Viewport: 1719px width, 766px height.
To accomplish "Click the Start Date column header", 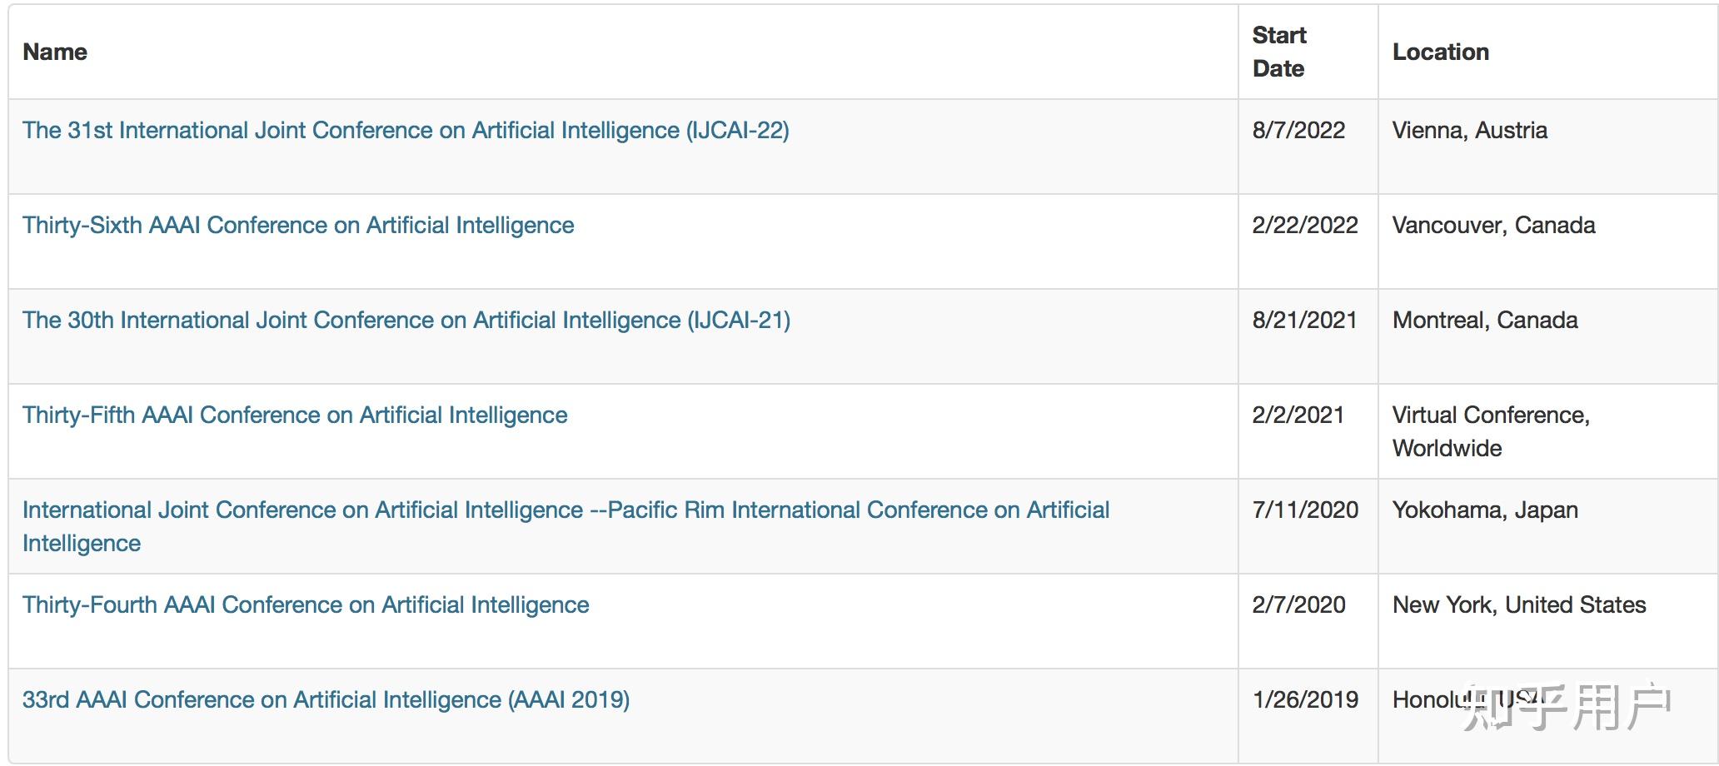I will click(x=1279, y=52).
